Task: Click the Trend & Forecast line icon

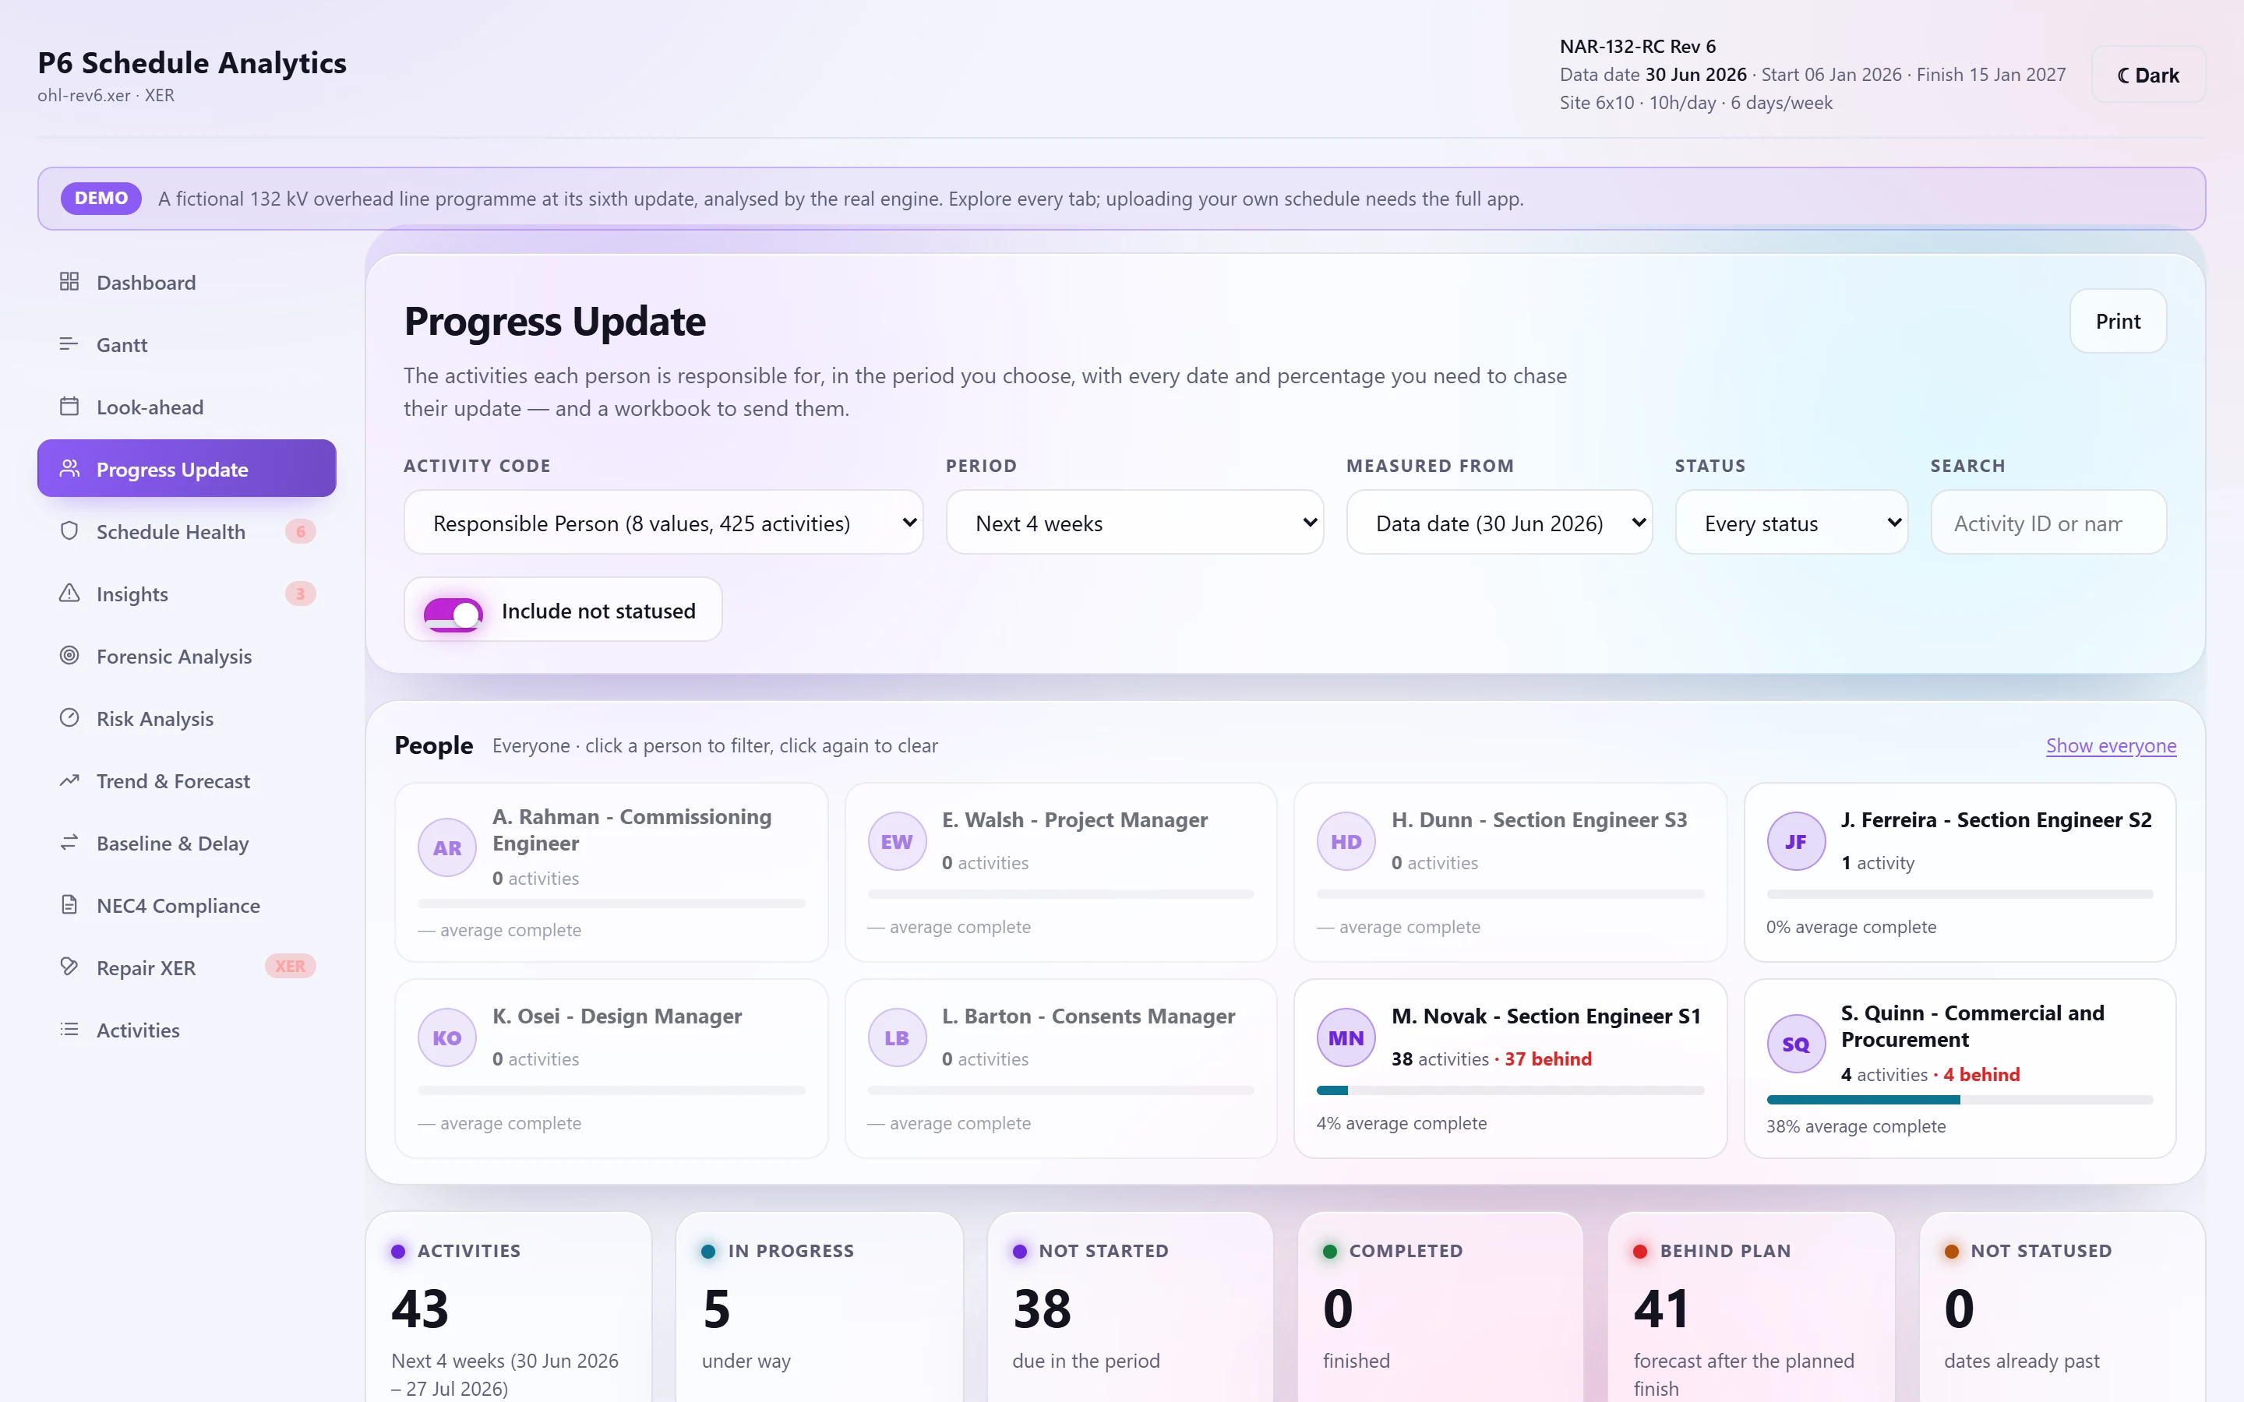Action: tap(69, 780)
